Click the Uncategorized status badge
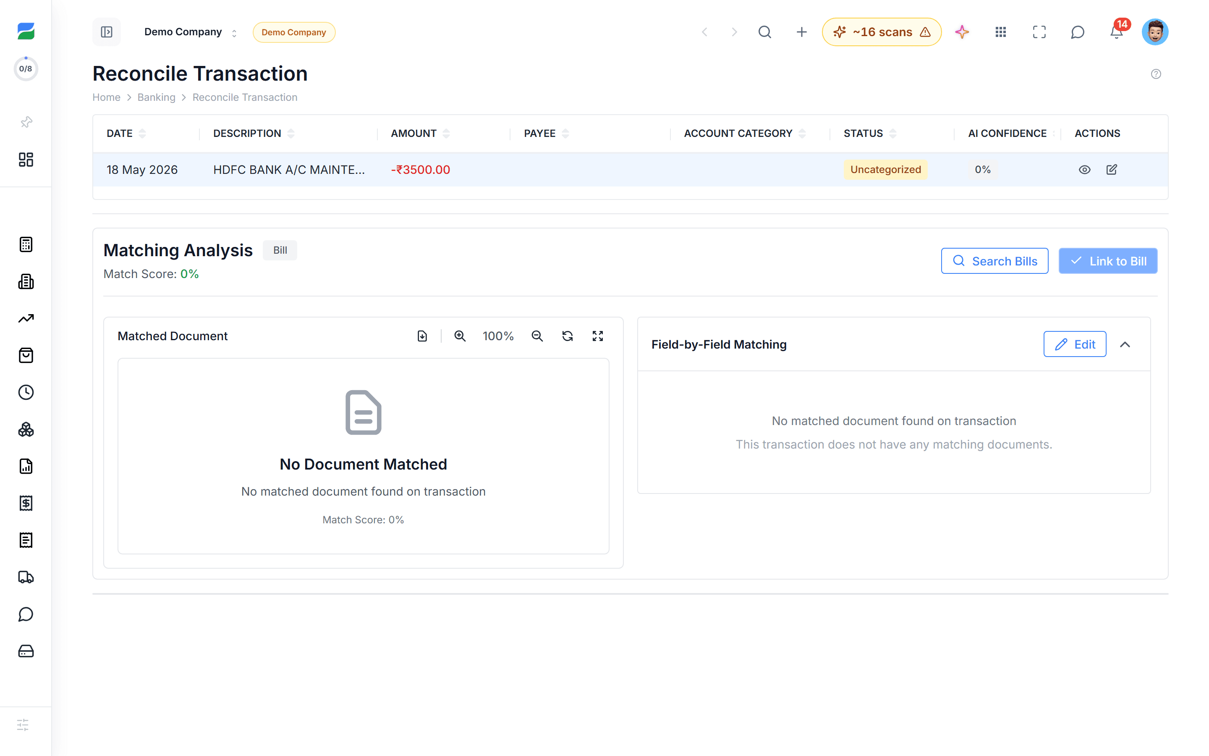This screenshot has width=1209, height=756. click(x=885, y=170)
